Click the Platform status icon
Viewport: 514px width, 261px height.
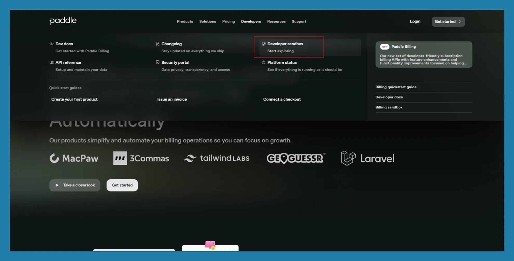click(263, 62)
